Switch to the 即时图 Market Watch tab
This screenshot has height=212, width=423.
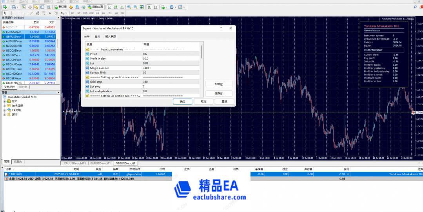click(x=24, y=87)
